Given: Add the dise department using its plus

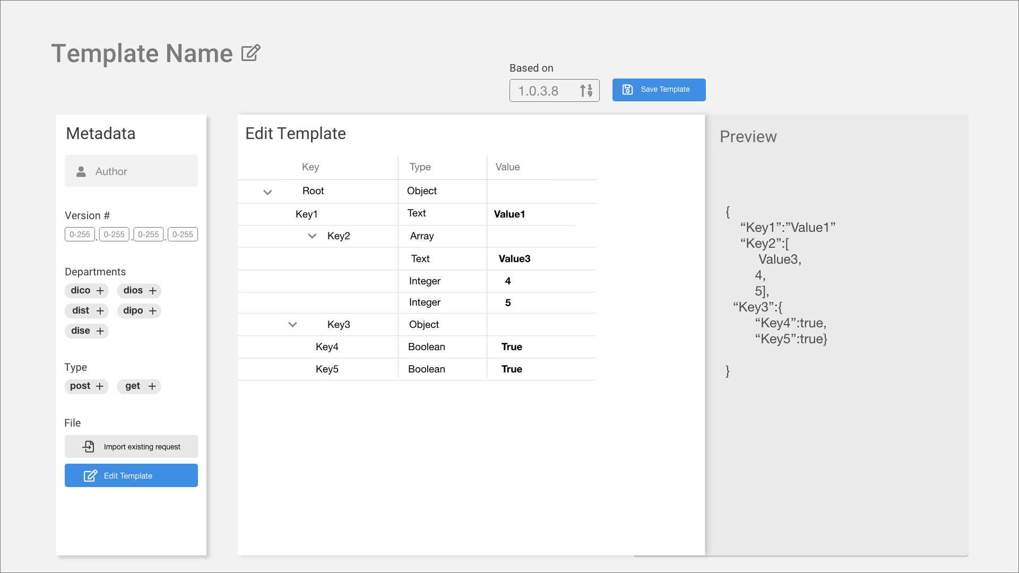Looking at the screenshot, I should pyautogui.click(x=100, y=331).
